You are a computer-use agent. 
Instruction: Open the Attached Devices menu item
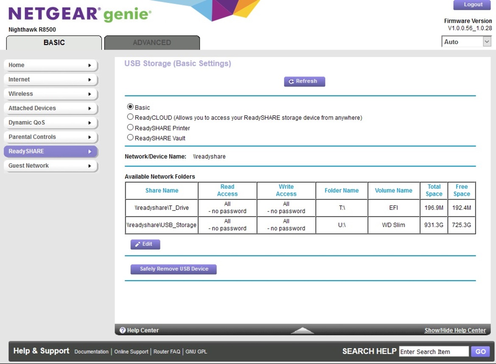[50, 108]
